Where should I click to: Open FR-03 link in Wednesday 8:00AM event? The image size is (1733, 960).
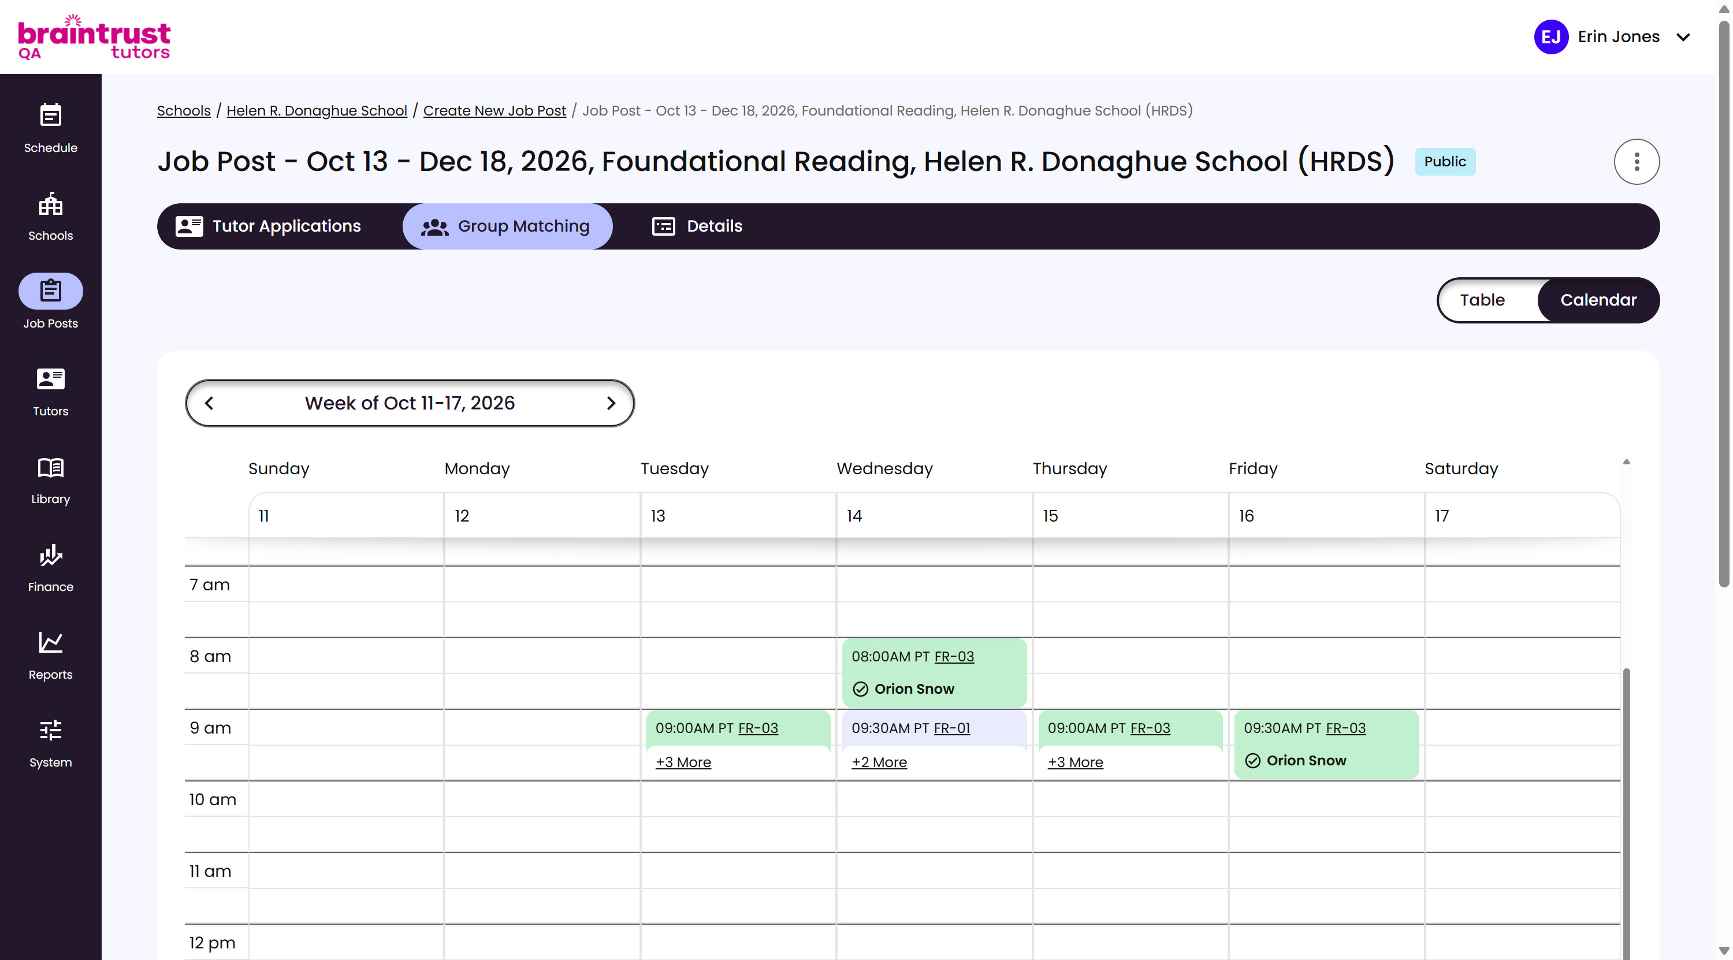[954, 657]
